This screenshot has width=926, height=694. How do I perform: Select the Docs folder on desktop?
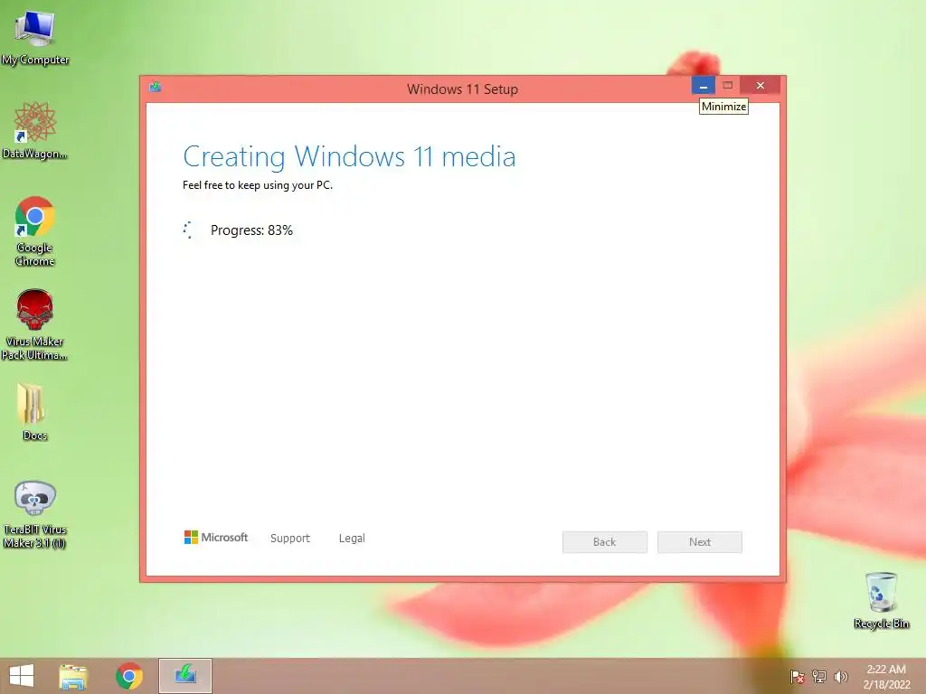point(35,412)
